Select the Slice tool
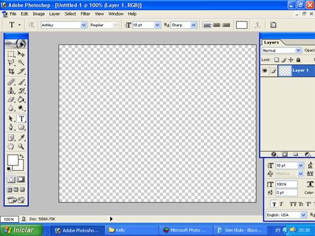The image size is (315, 236). point(21,71)
